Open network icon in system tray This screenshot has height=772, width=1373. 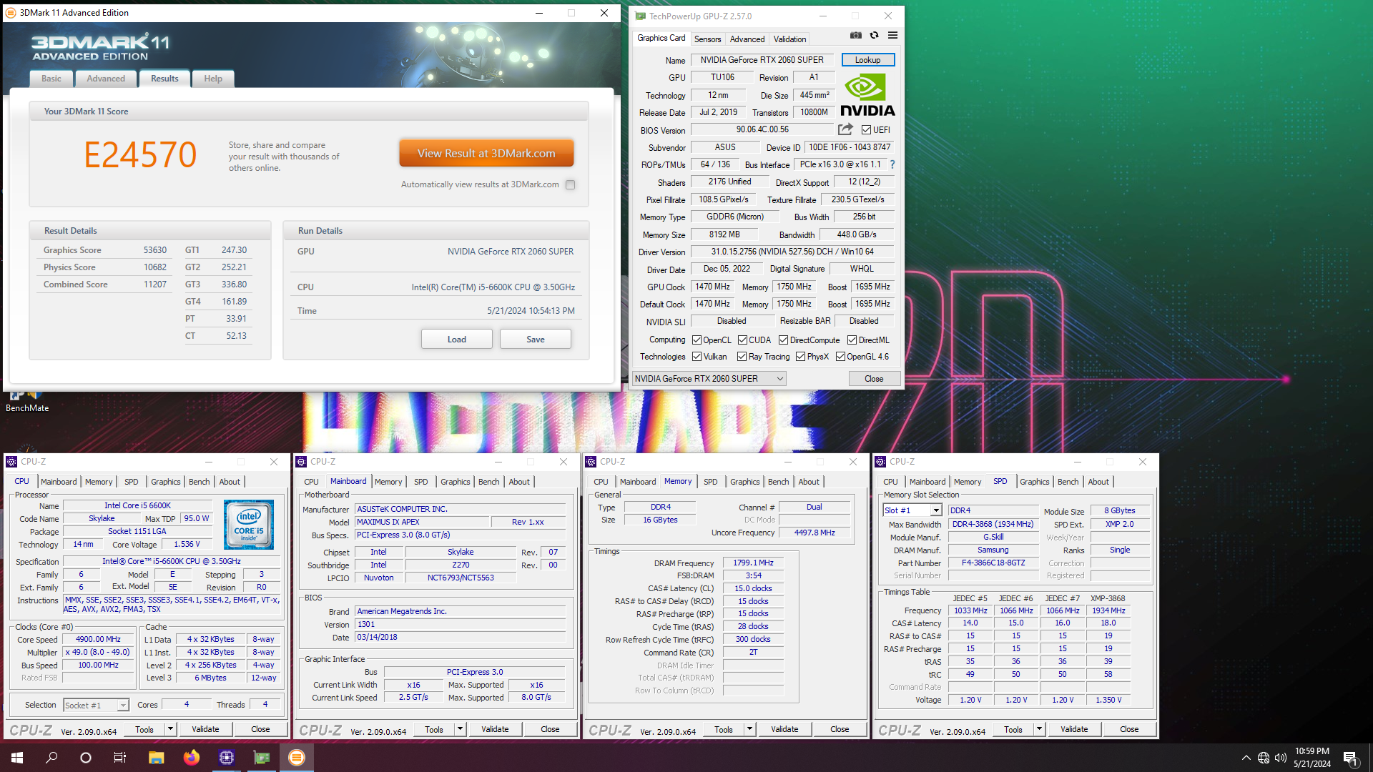(x=1264, y=758)
